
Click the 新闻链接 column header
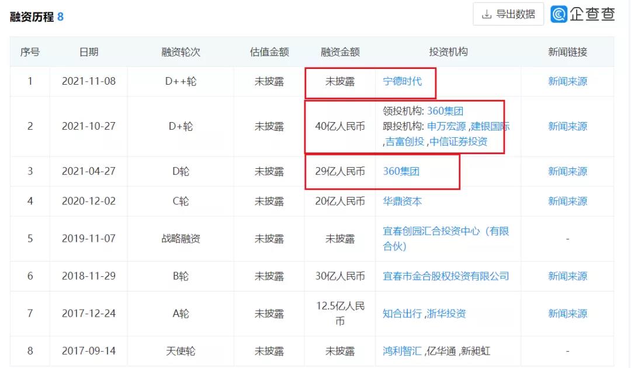[567, 52]
